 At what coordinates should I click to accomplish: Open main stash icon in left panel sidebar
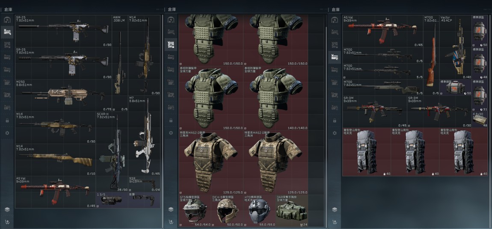(7, 20)
